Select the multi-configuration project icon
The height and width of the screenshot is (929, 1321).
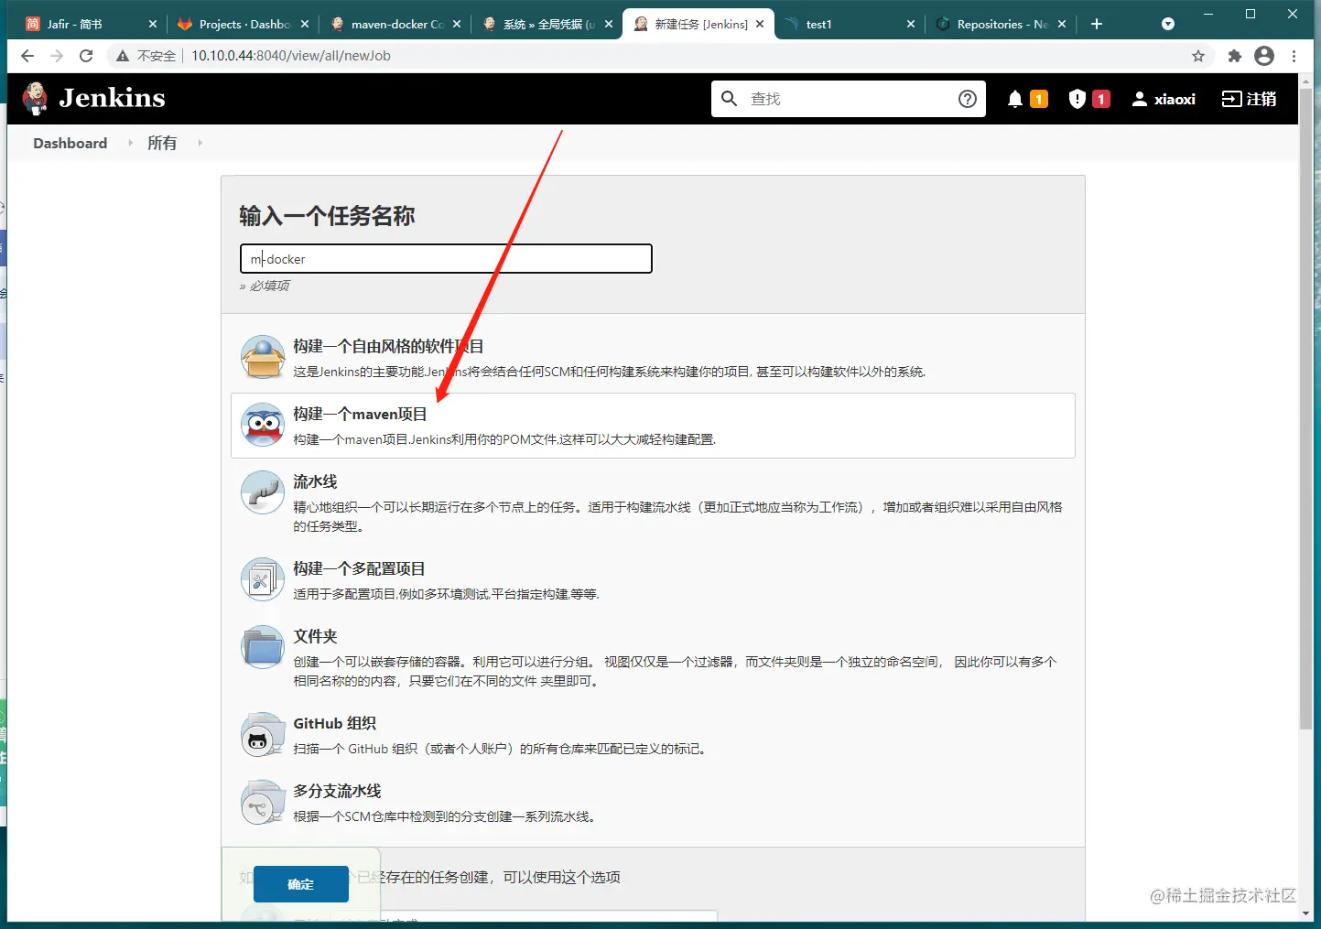[x=263, y=579]
